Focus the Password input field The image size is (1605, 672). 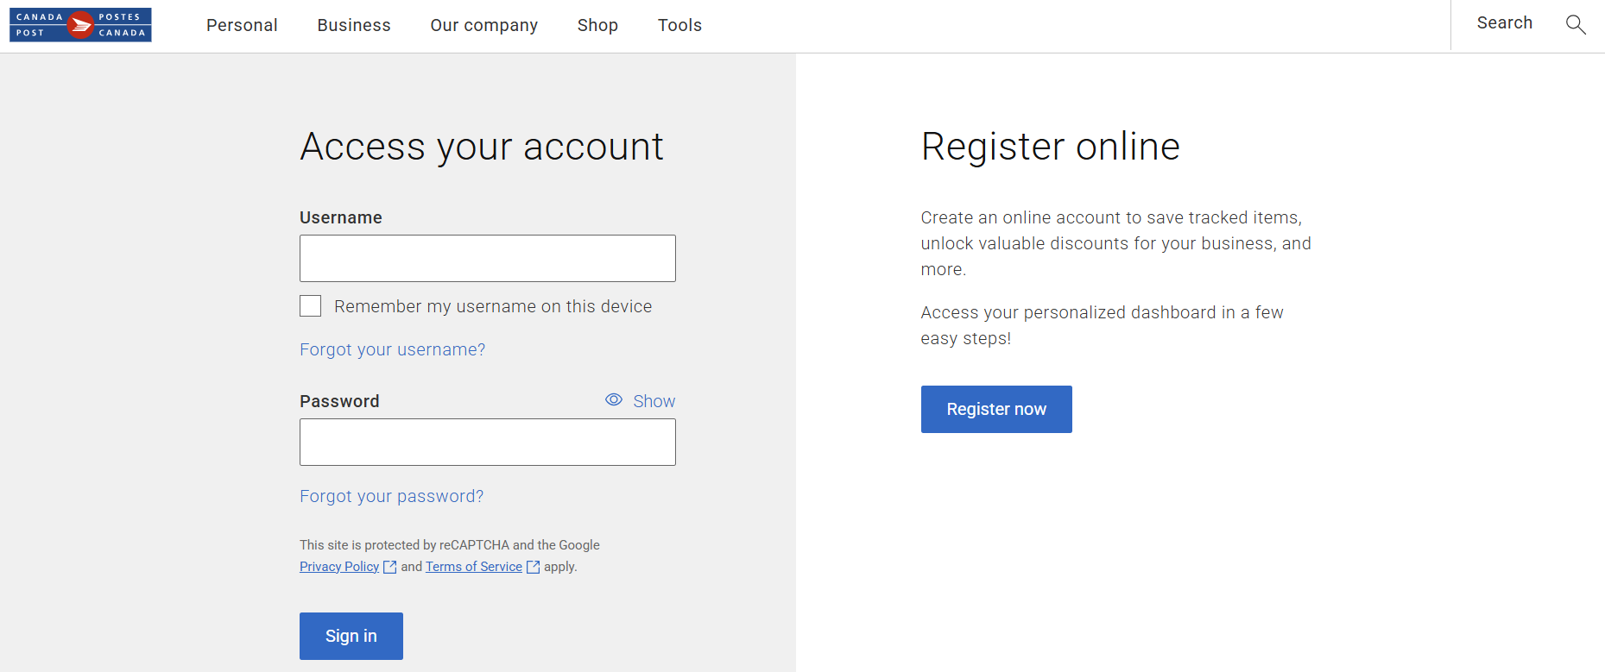pyautogui.click(x=487, y=443)
